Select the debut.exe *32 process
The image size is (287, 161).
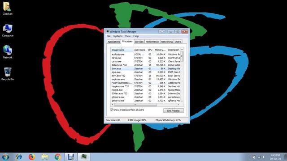(x=145, y=65)
